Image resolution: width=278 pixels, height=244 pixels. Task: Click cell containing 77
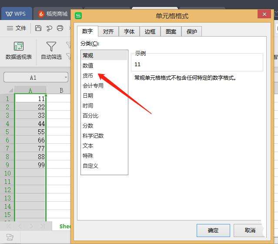pos(30,148)
